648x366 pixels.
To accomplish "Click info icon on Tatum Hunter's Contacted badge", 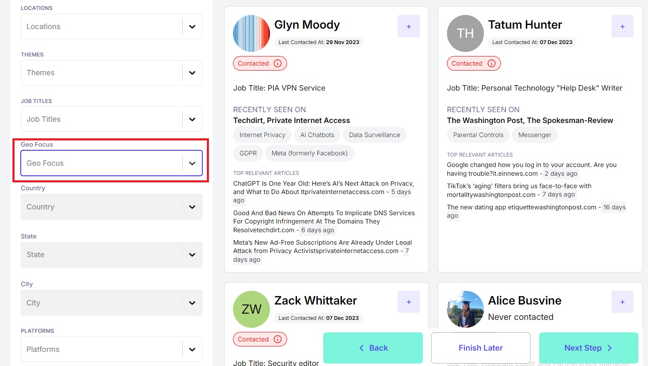I will click(491, 63).
